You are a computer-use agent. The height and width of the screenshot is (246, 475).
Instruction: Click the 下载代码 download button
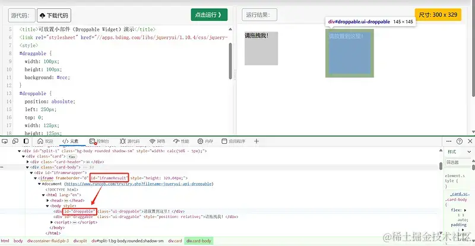(x=54, y=15)
